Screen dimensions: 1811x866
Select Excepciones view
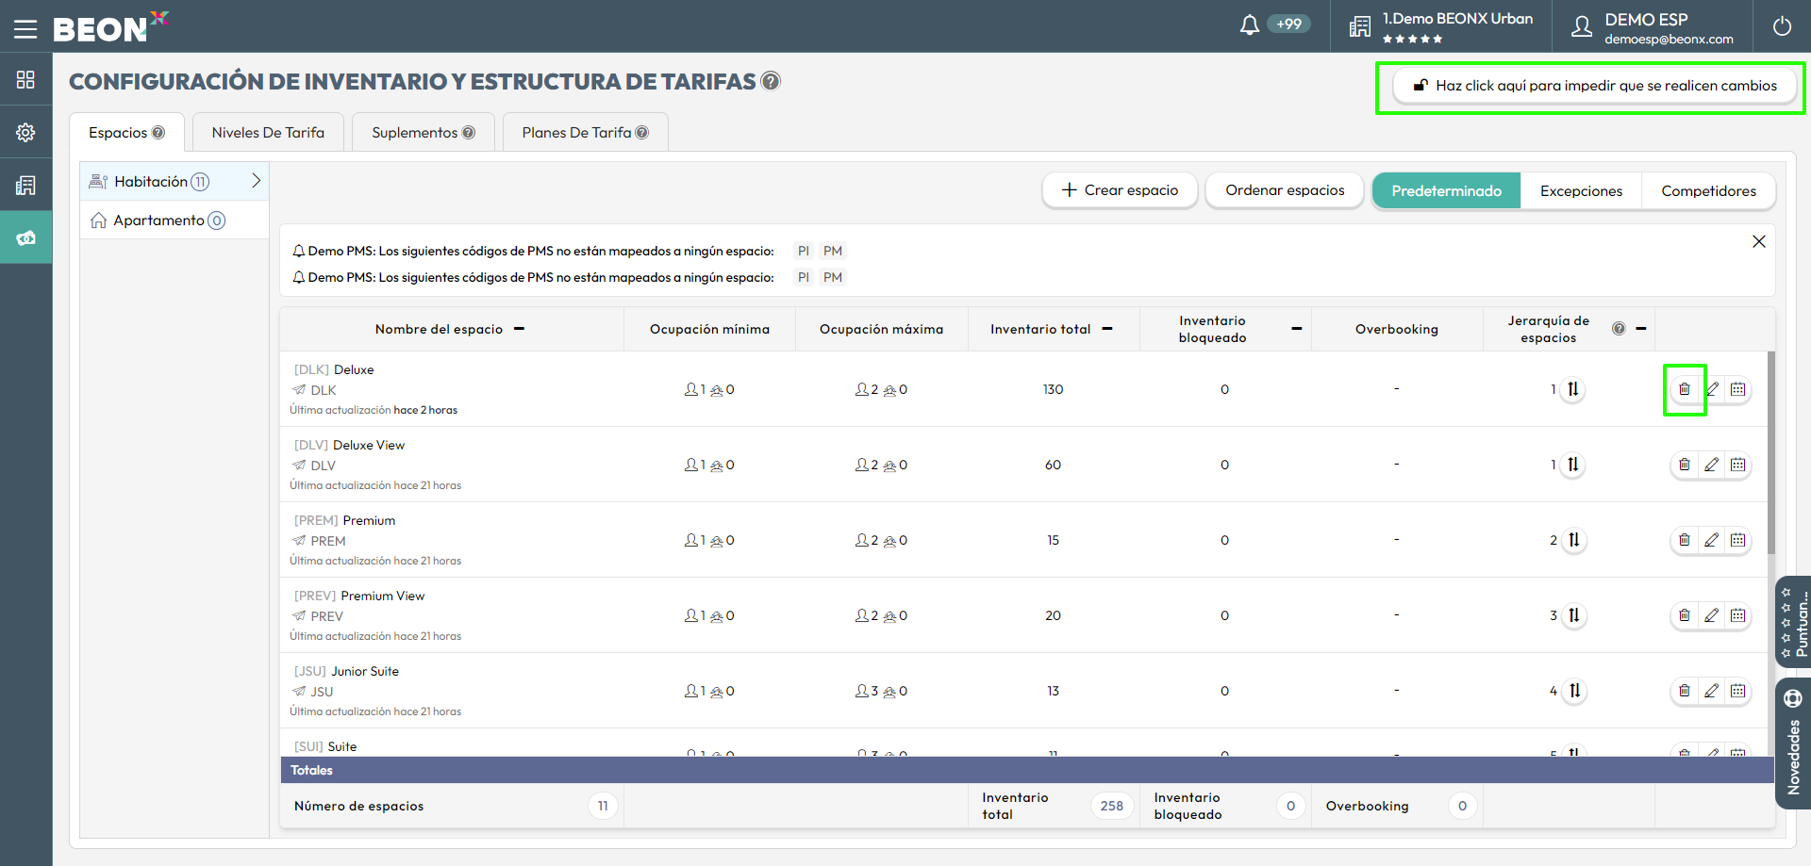1581,191
